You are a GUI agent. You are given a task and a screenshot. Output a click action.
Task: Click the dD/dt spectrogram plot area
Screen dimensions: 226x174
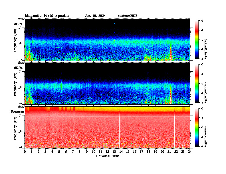click(x=107, y=83)
